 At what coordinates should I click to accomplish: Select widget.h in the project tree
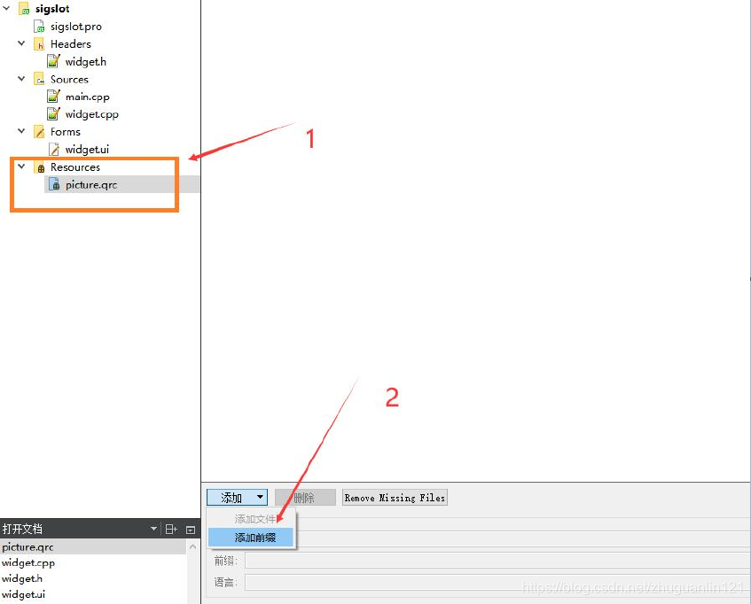coord(86,62)
